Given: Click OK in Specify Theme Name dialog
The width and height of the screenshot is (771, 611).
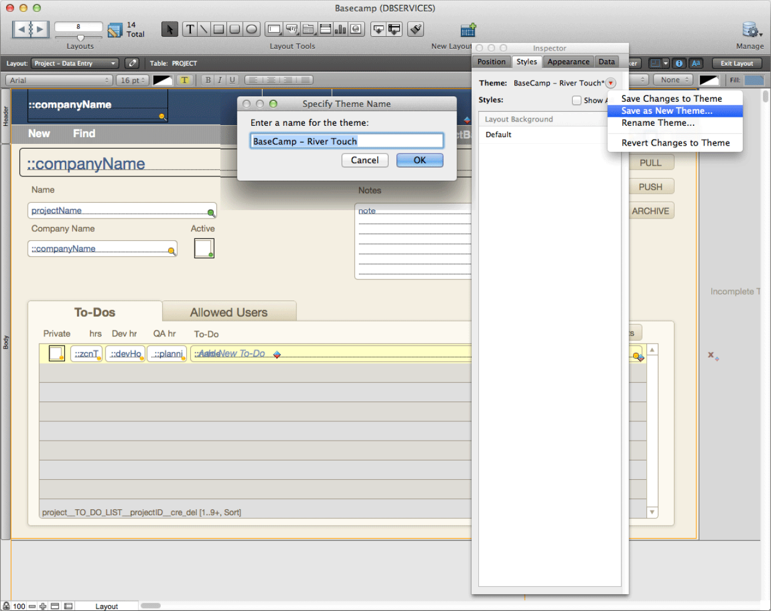Looking at the screenshot, I should [x=420, y=160].
